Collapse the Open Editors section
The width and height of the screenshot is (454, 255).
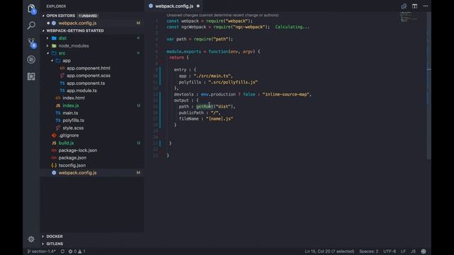coord(60,16)
